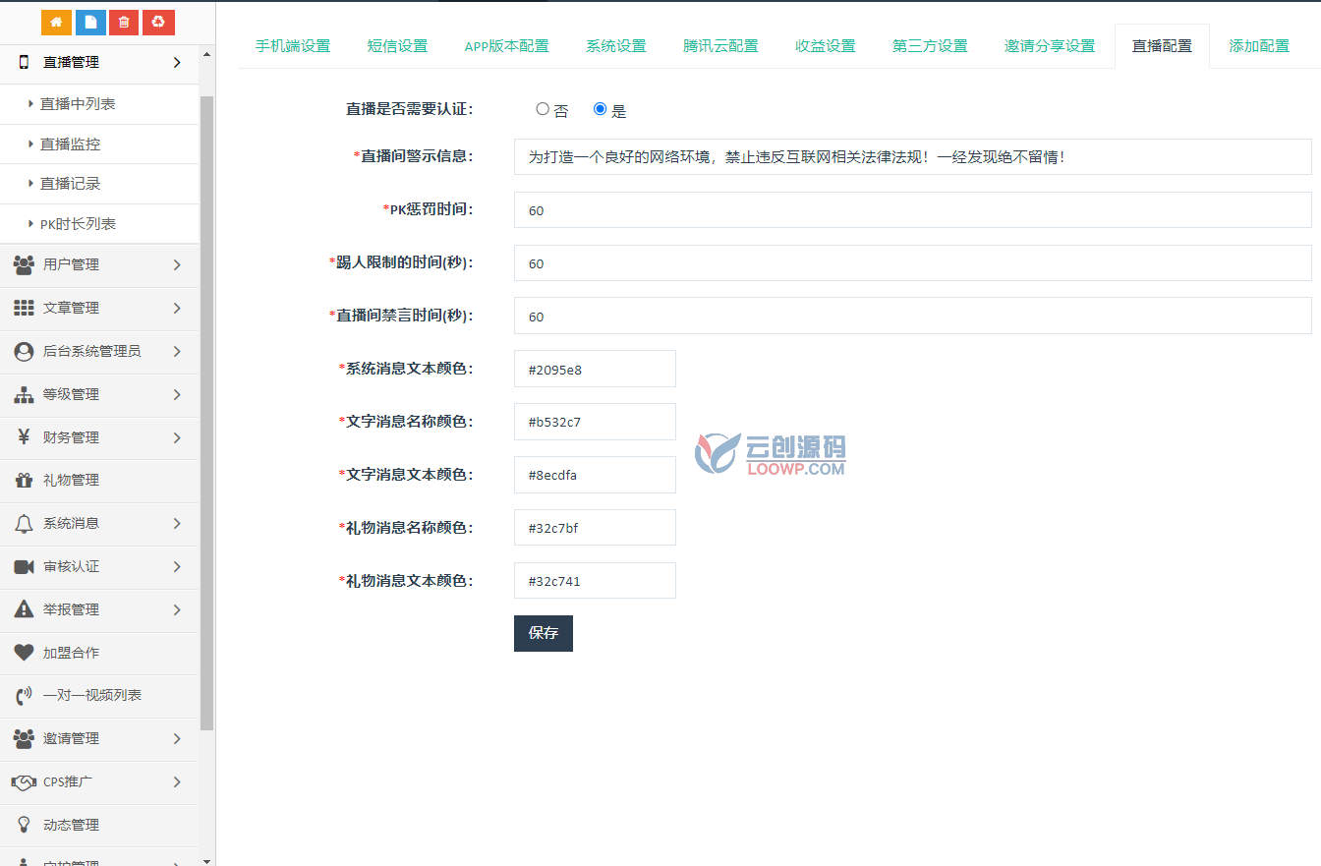The image size is (1321, 866).
Task: Click the sidebar scroll up arrow
Action: click(x=206, y=53)
